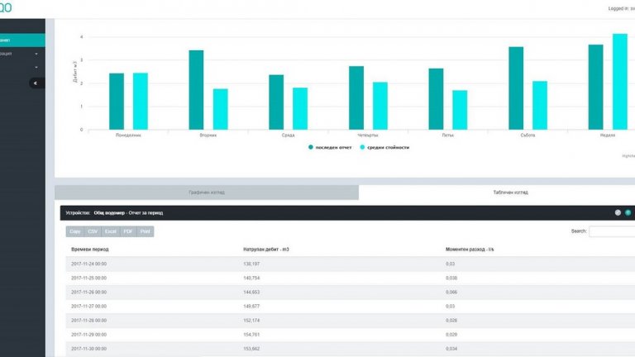
Task: Click the gray round icon in the report header
Action: point(618,212)
